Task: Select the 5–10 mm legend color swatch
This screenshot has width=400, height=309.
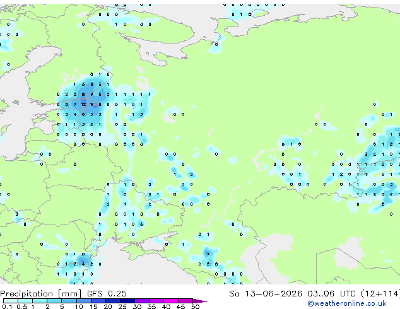Action: point(69,301)
